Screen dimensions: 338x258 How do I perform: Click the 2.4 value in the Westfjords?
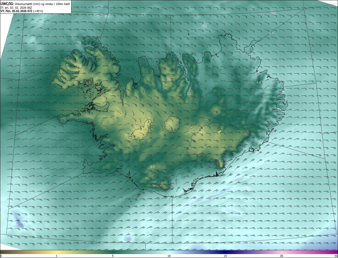(x=79, y=66)
